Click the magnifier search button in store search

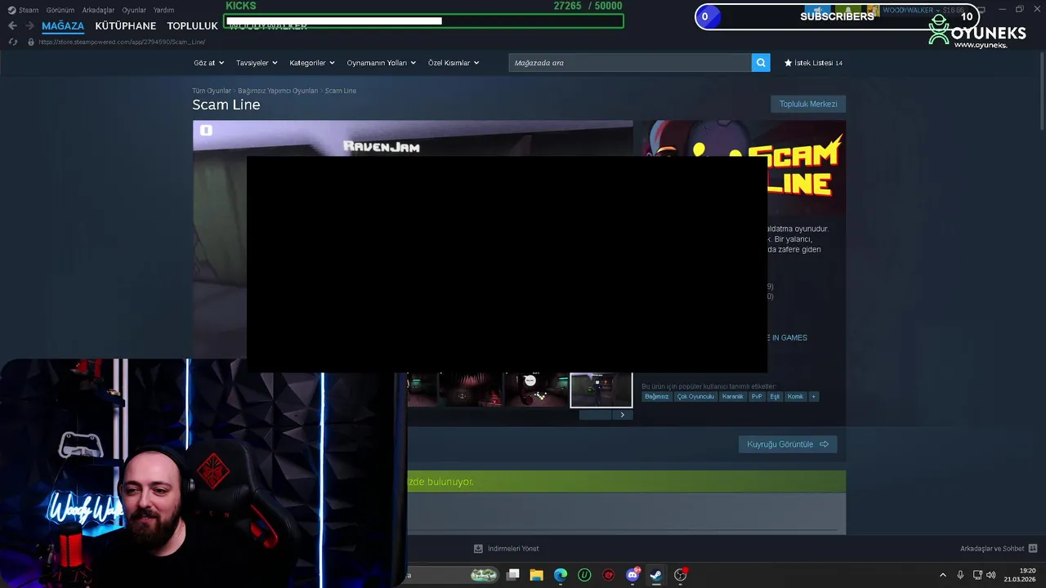point(761,63)
